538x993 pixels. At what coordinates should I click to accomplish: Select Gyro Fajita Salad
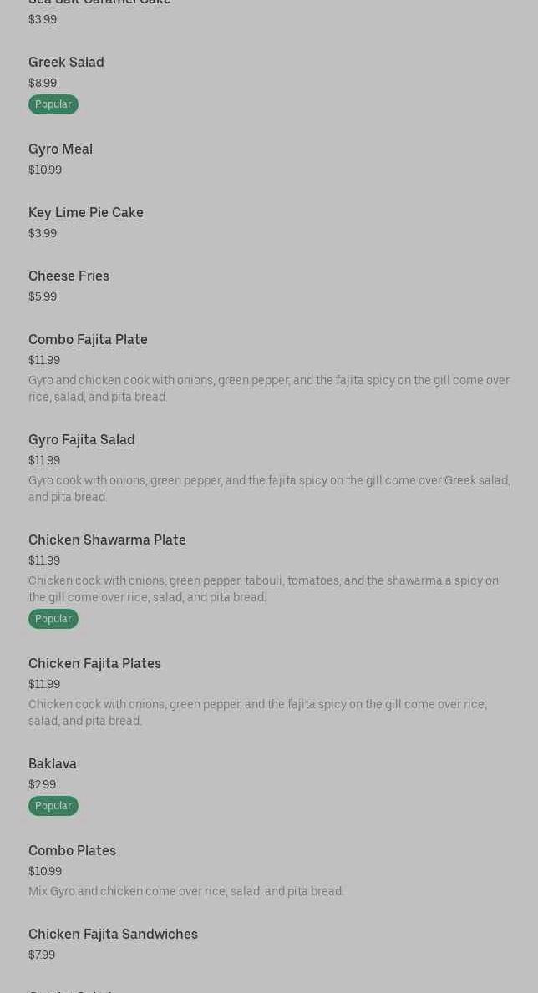point(82,440)
